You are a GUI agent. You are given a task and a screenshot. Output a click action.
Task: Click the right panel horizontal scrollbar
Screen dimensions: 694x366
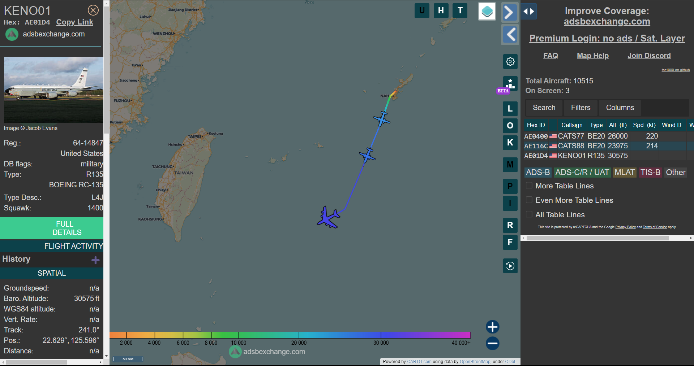click(597, 238)
